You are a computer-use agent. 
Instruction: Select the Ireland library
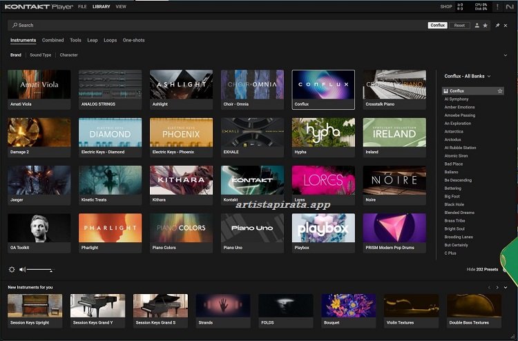[394, 137]
